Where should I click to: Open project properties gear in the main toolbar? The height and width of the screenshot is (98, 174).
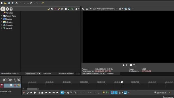point(16,3)
